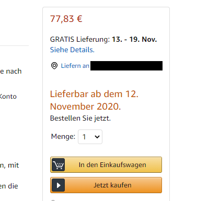
Task: Click the partially visible icon below Jetzt kaufen
Action: [53, 200]
